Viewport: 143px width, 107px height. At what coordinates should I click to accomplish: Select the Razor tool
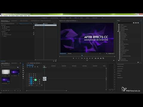click(23, 70)
